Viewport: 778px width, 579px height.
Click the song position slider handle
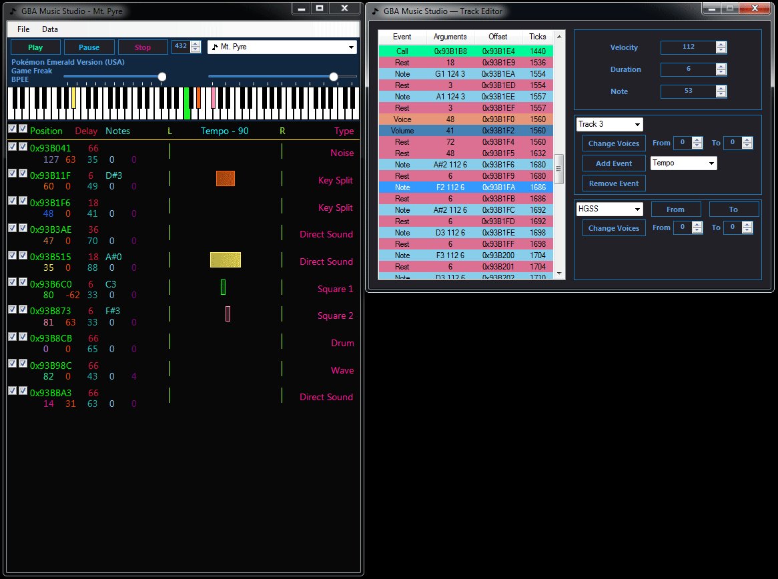point(334,77)
